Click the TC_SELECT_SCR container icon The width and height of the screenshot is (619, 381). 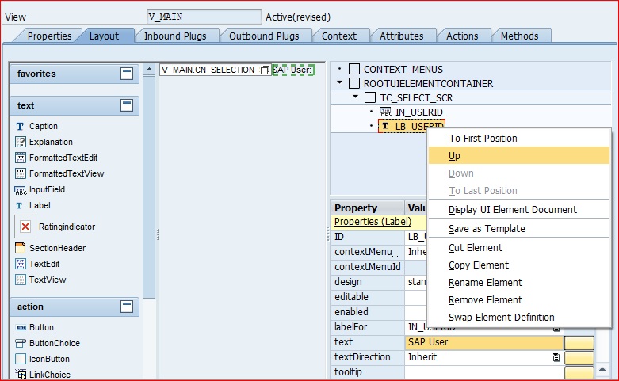coord(370,97)
